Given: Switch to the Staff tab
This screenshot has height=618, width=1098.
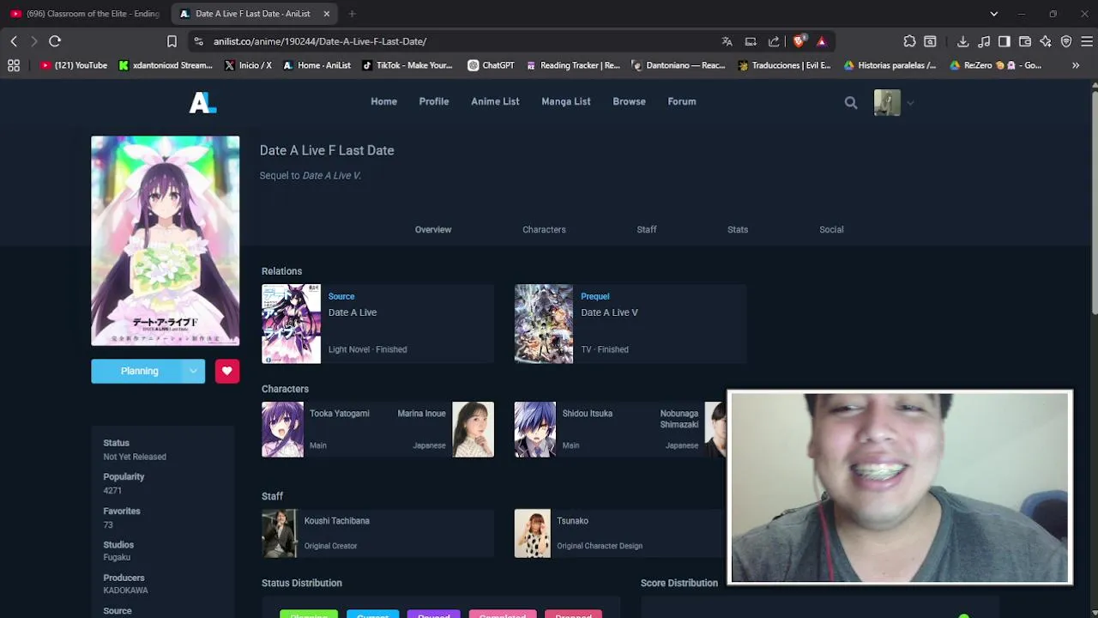Looking at the screenshot, I should [x=647, y=229].
